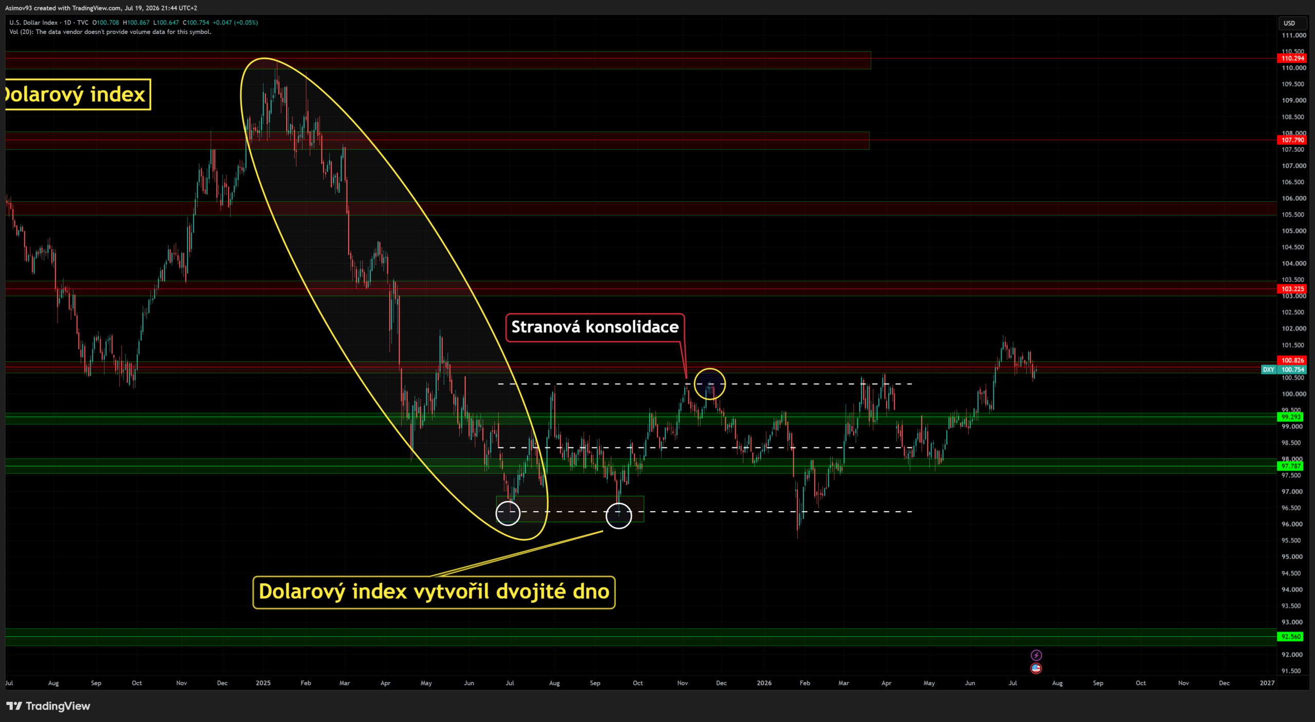The width and height of the screenshot is (1315, 722).
Task: Click the 100.754 current price label
Action: (1292, 369)
